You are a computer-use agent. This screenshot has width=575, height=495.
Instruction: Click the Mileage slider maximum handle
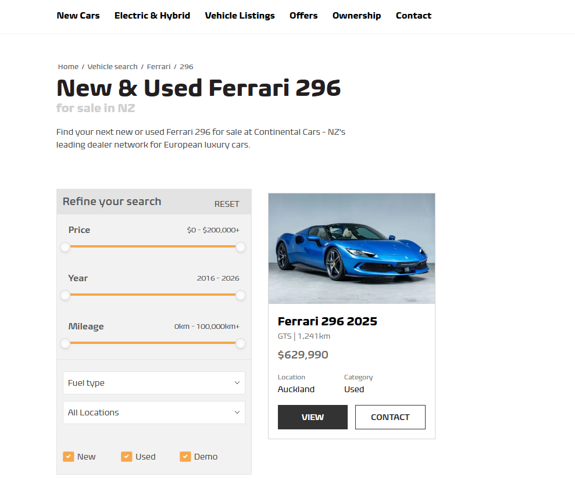(241, 344)
